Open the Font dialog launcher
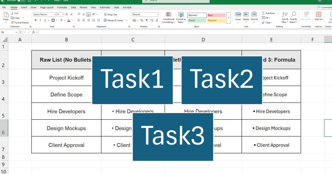The height and width of the screenshot is (174, 332). pyautogui.click(x=74, y=27)
